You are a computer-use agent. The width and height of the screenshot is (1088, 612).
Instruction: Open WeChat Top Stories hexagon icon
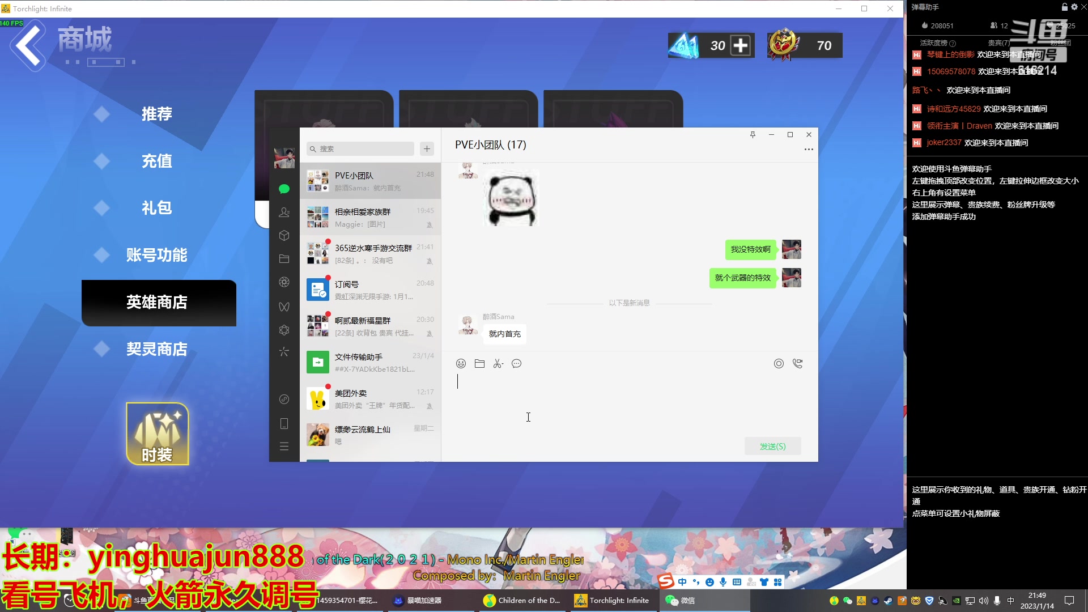click(x=284, y=330)
